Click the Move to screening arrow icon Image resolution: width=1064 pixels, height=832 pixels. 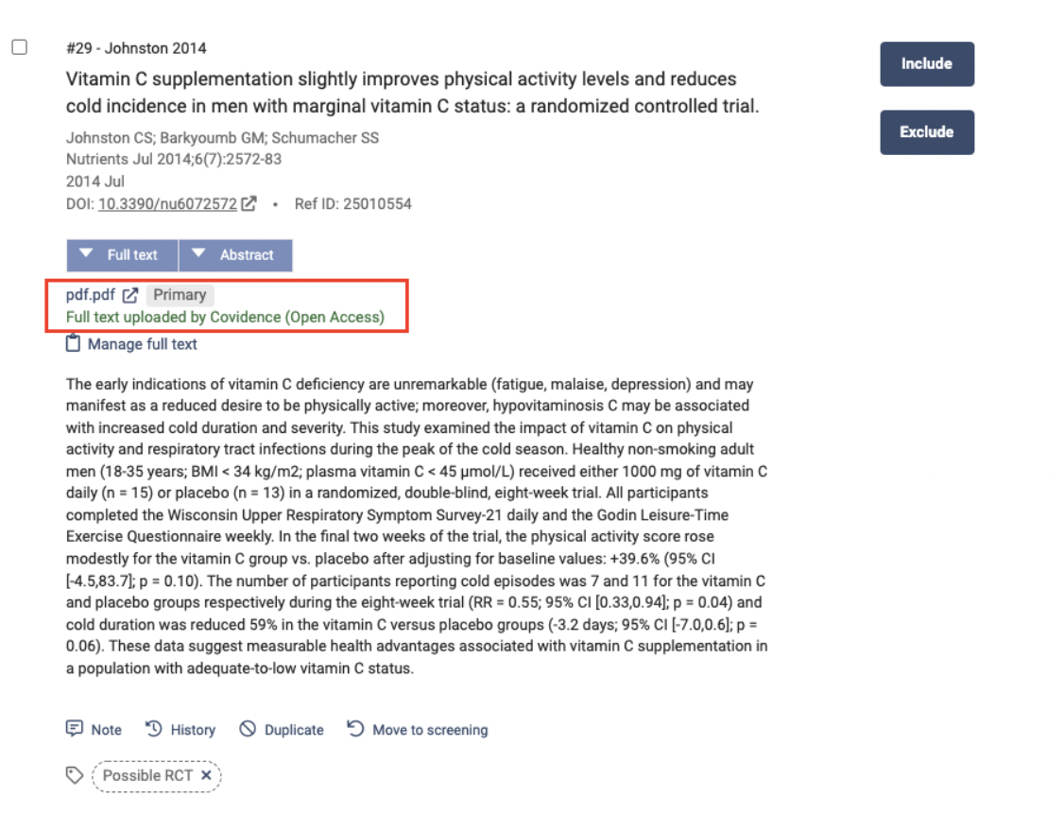click(x=355, y=729)
